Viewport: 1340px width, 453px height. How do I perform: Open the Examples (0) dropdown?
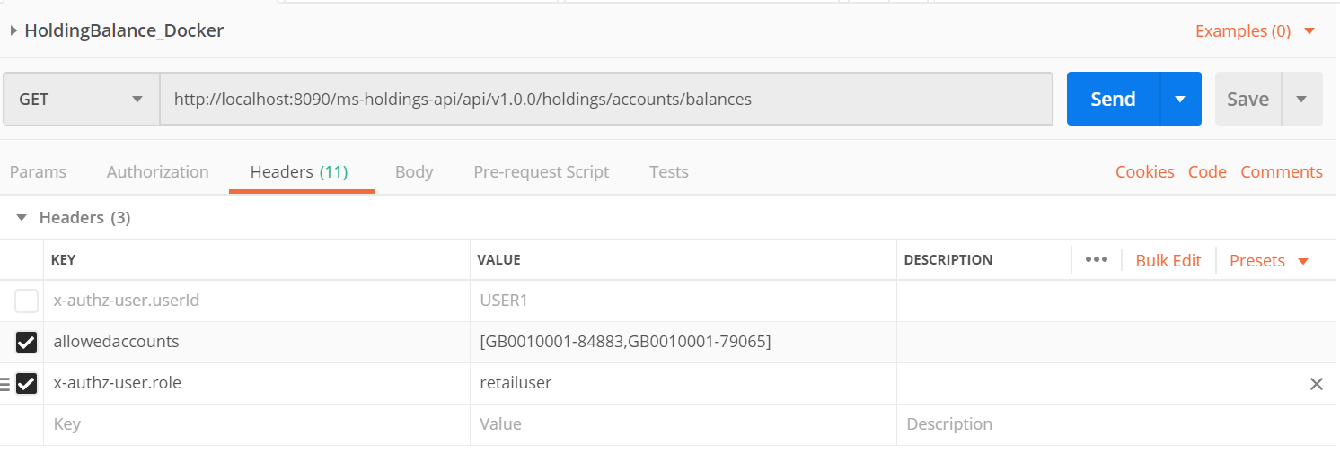1255,31
